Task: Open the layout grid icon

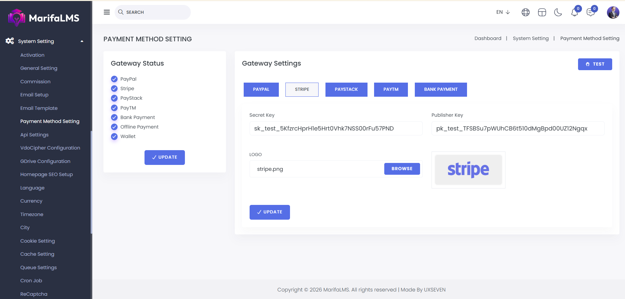Action: (542, 12)
